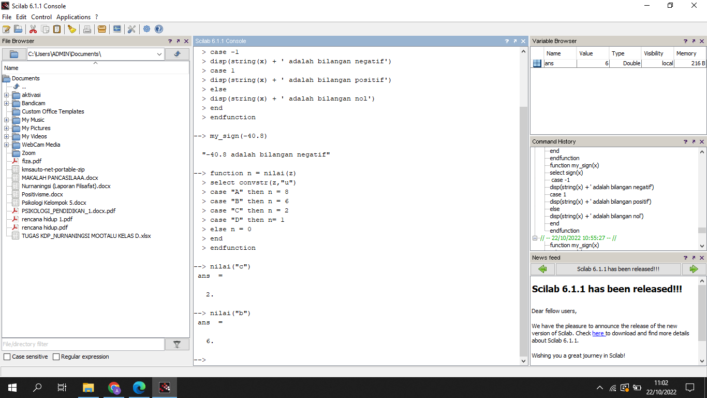Launch Xcos from the toolbar

(117, 29)
